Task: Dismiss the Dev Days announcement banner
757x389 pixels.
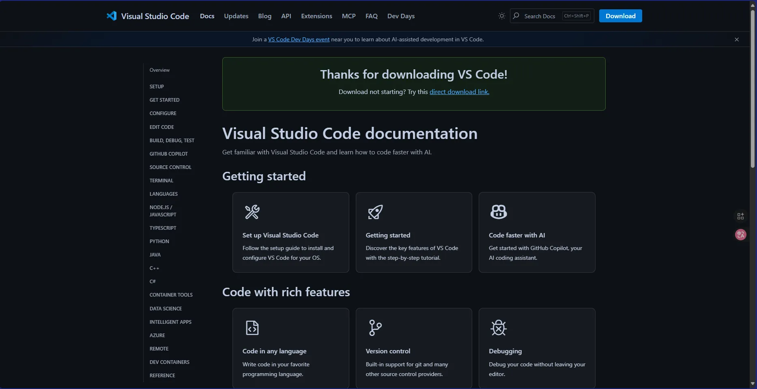Action: pyautogui.click(x=737, y=39)
